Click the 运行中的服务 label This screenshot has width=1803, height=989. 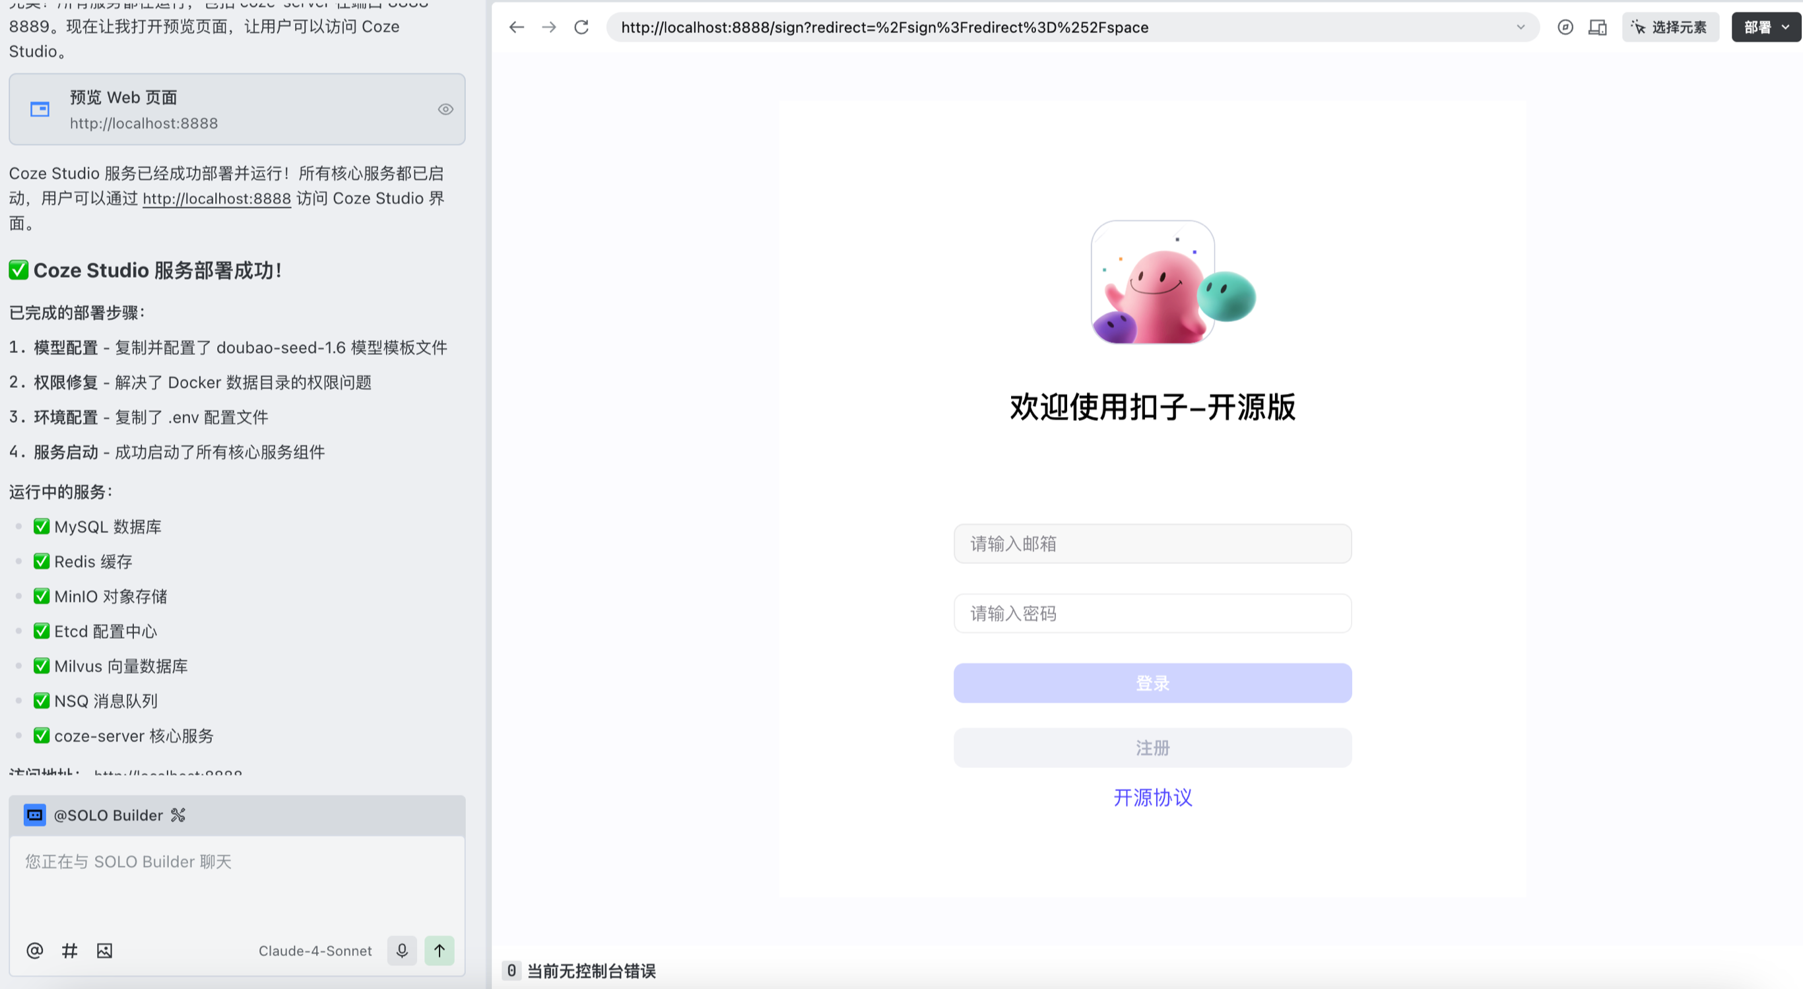point(61,492)
